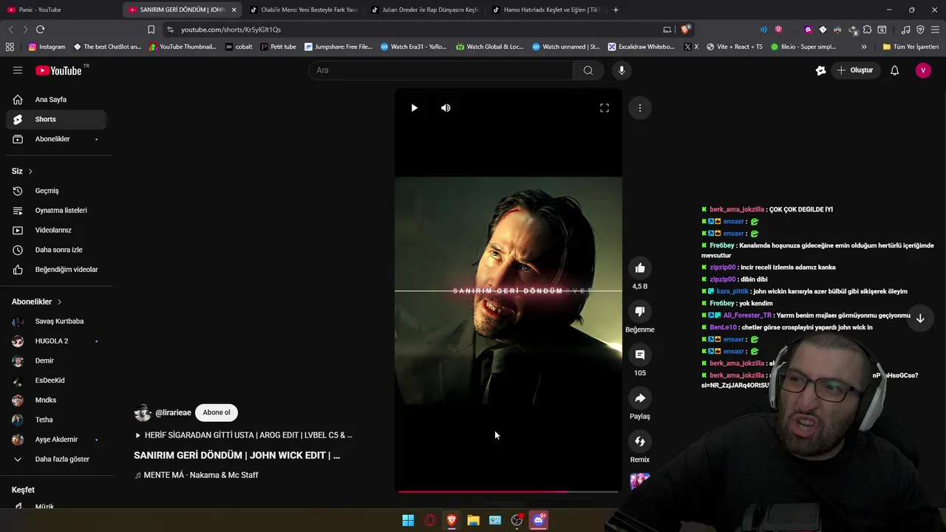946x532 pixels.
Task: Open the account avatar menu
Action: point(923,70)
